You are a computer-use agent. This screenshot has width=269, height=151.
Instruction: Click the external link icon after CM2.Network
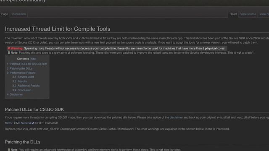pos(33,123)
